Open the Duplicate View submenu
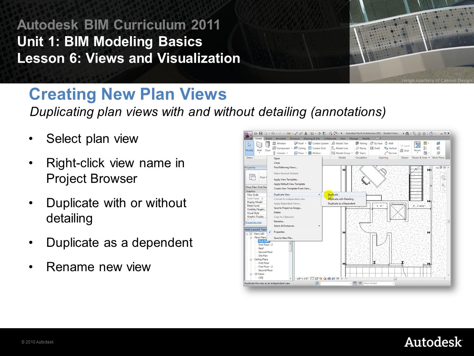The width and height of the screenshot is (474, 356). [x=295, y=195]
